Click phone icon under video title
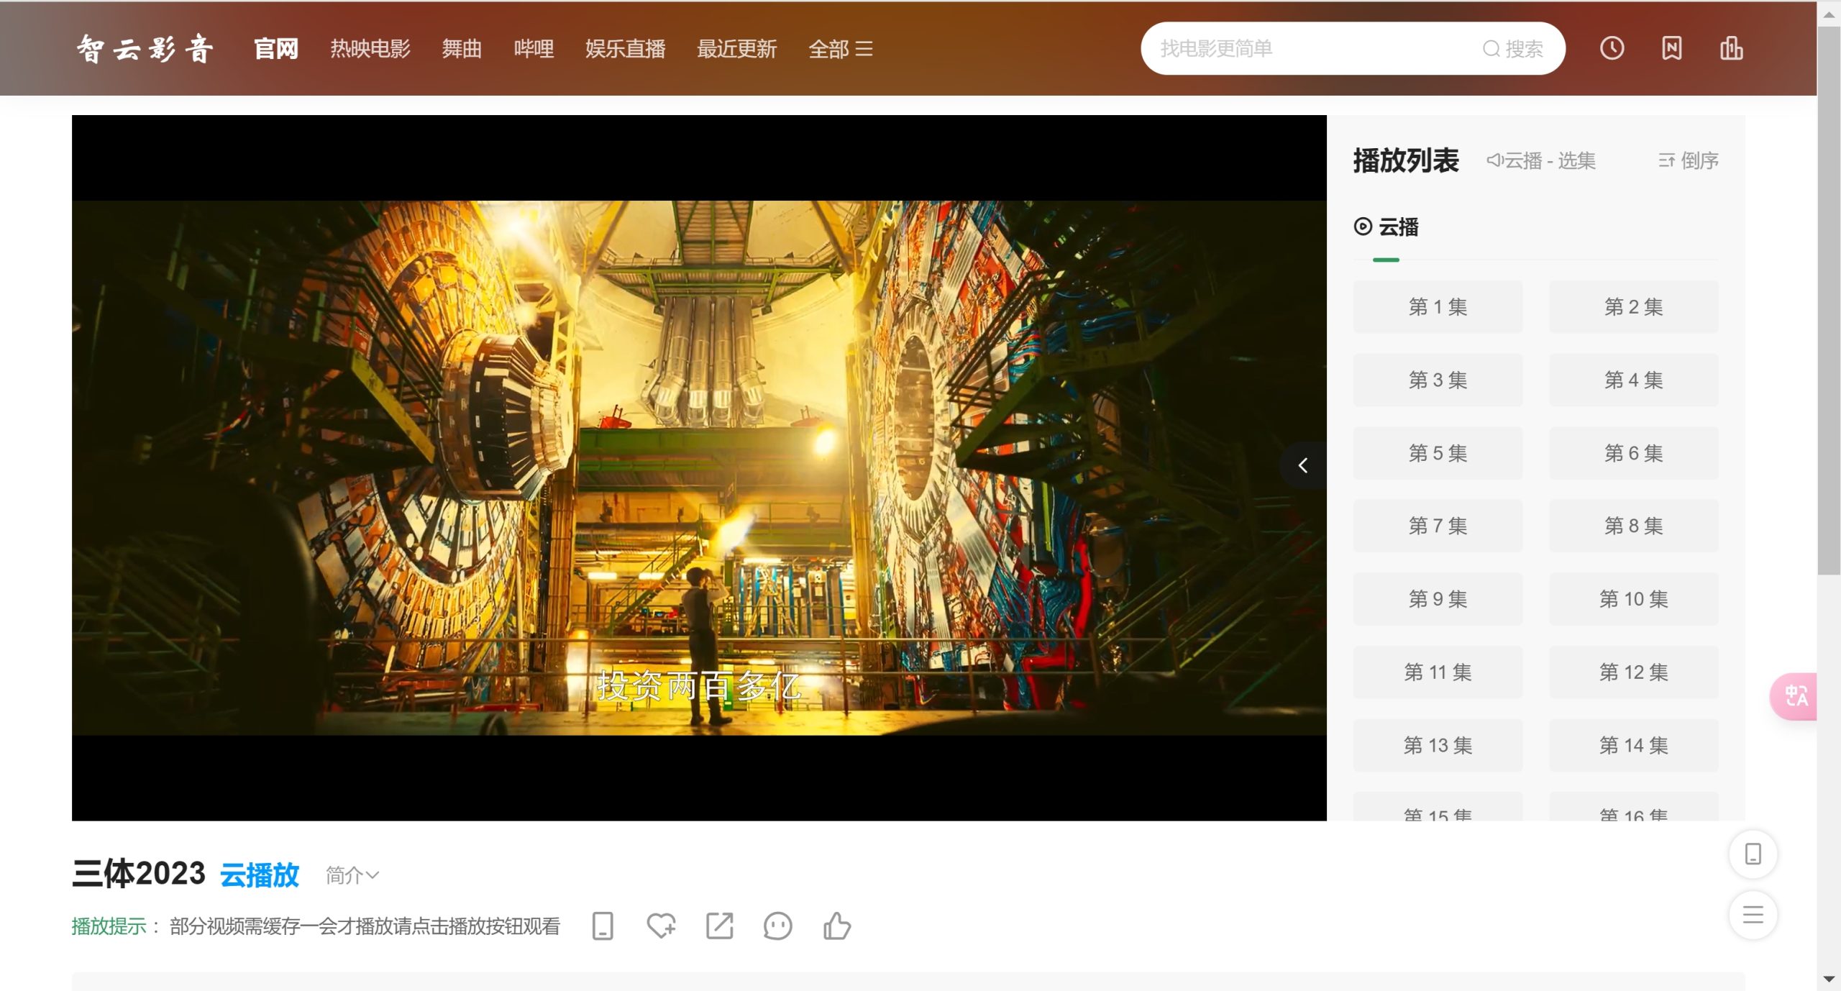 pos(603,926)
